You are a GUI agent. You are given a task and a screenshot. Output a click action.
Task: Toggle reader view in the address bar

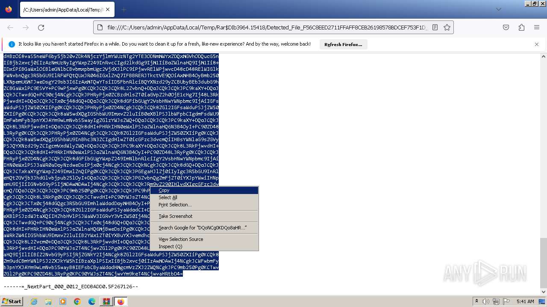[435, 27]
